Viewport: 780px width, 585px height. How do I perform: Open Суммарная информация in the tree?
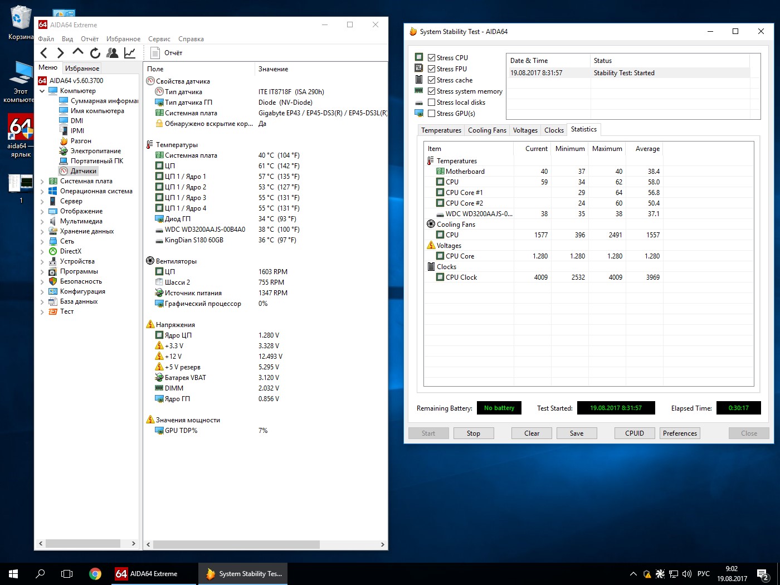[x=99, y=101]
